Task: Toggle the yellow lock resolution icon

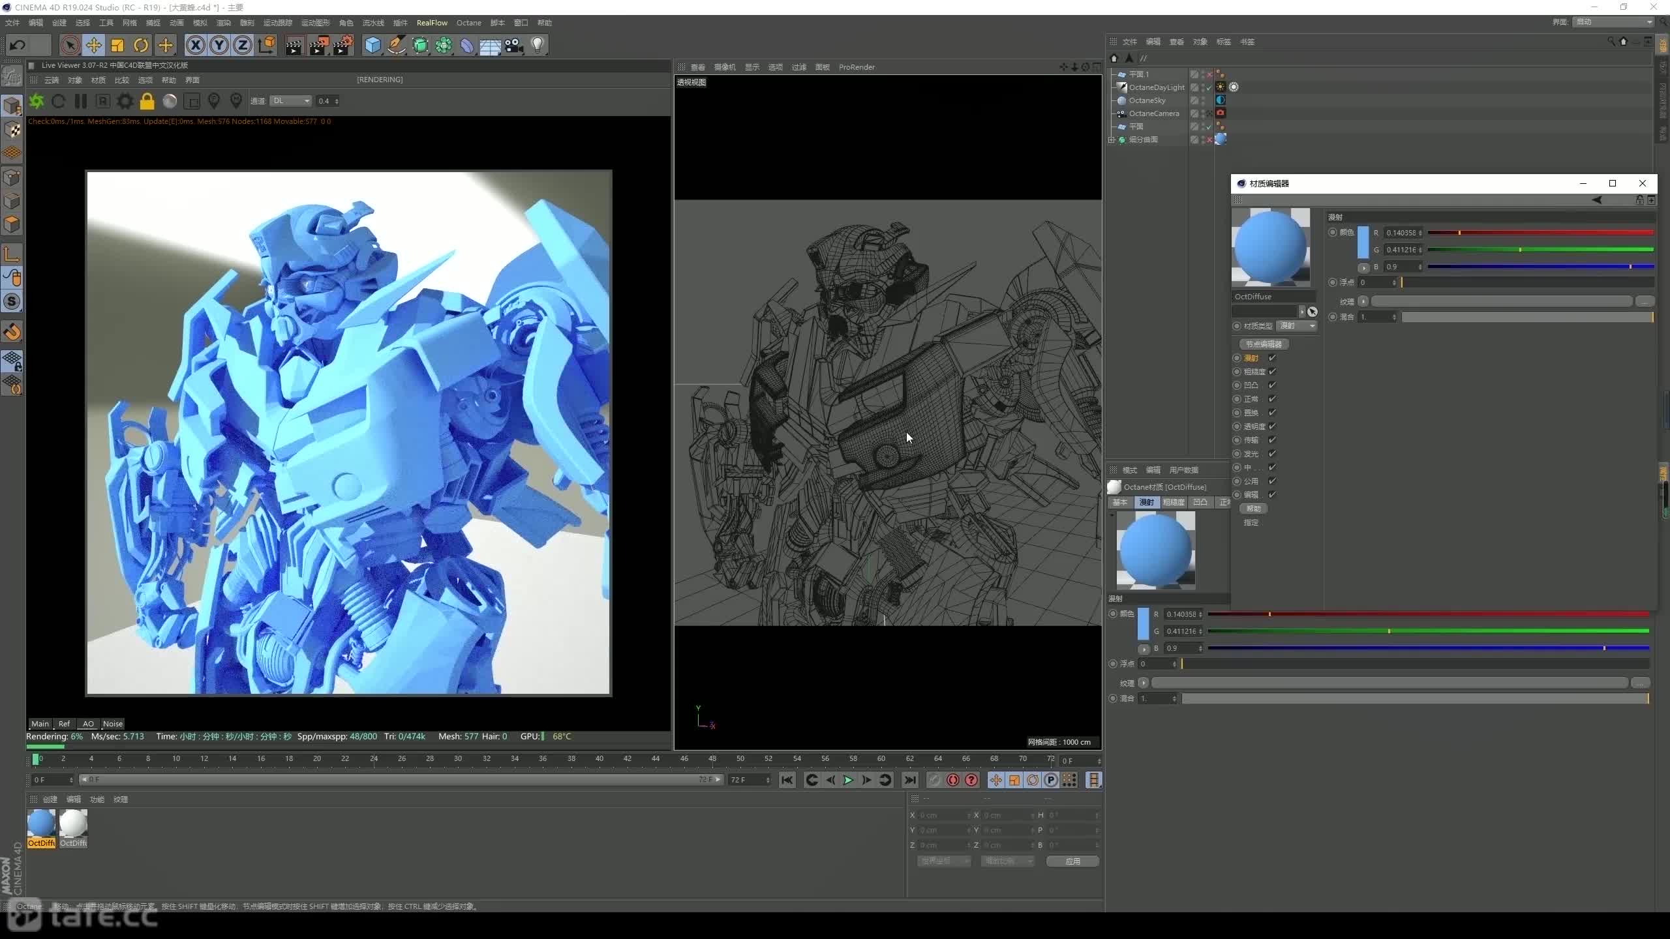Action: (147, 101)
